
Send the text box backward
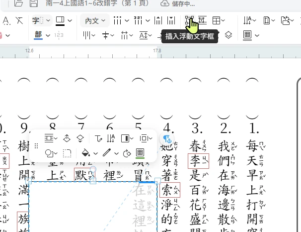tap(80, 138)
